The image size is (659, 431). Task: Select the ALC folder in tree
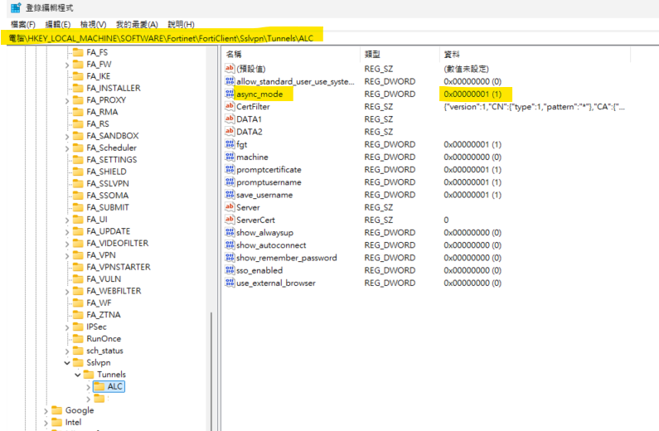[x=109, y=386]
